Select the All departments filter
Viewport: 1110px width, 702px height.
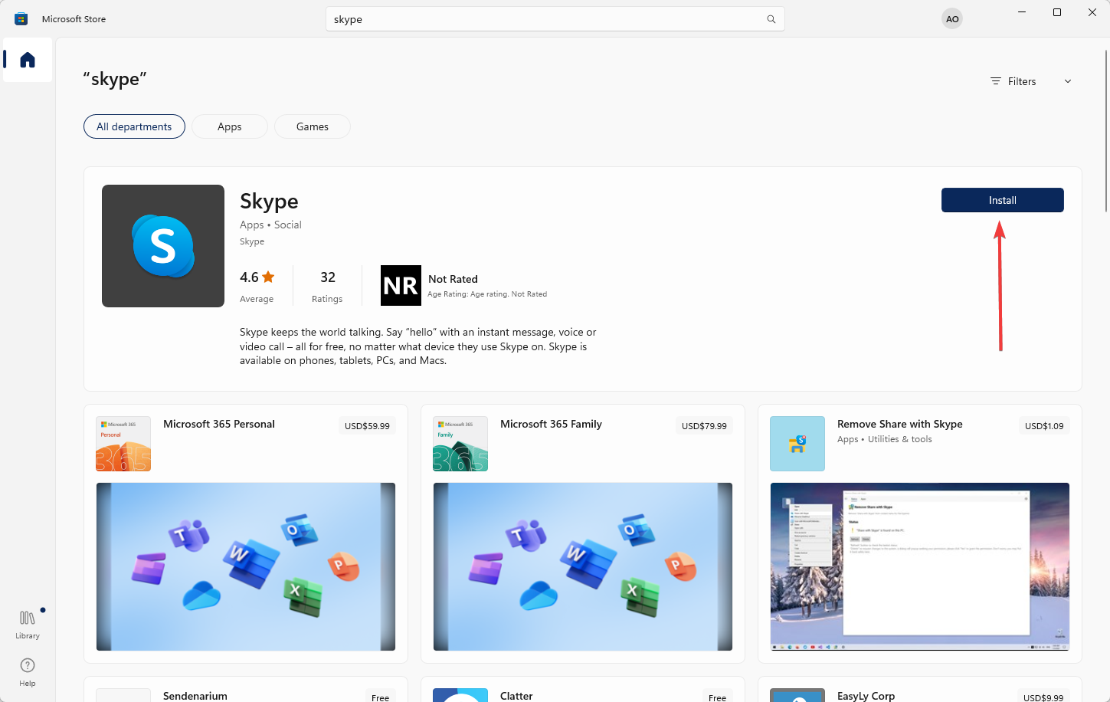pos(134,126)
